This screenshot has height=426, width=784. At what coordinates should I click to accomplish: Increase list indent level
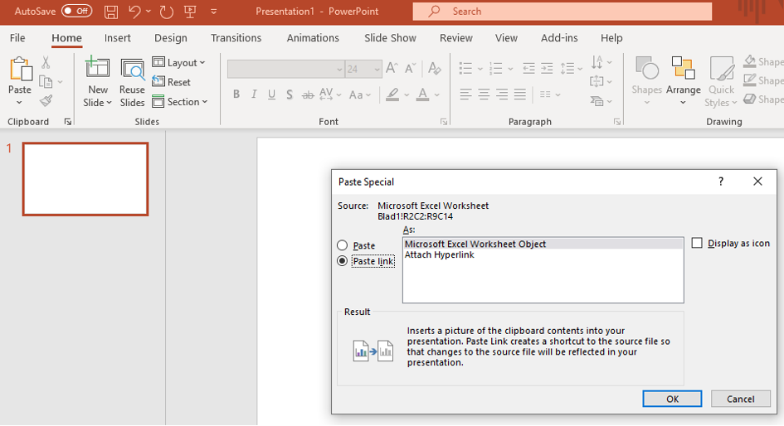pos(547,69)
